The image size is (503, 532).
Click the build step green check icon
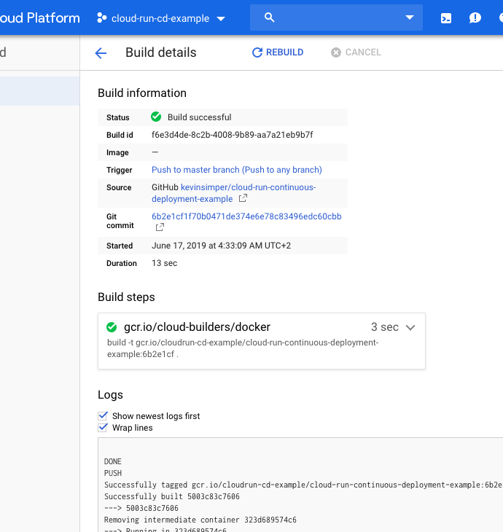[112, 327]
